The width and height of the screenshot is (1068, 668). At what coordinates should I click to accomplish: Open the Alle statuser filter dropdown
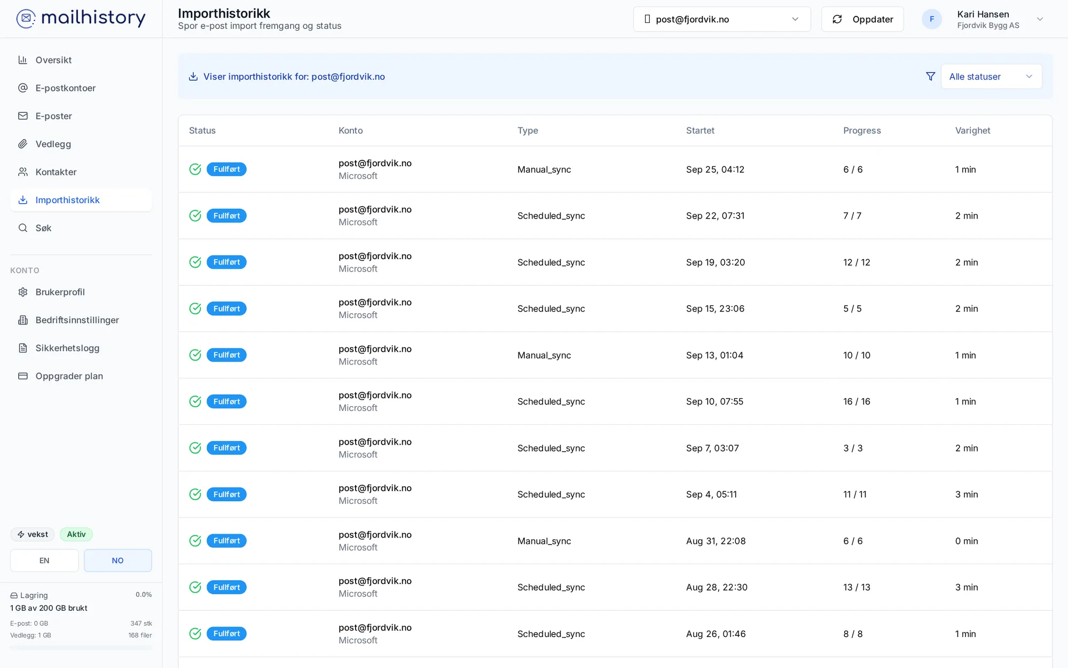(991, 76)
